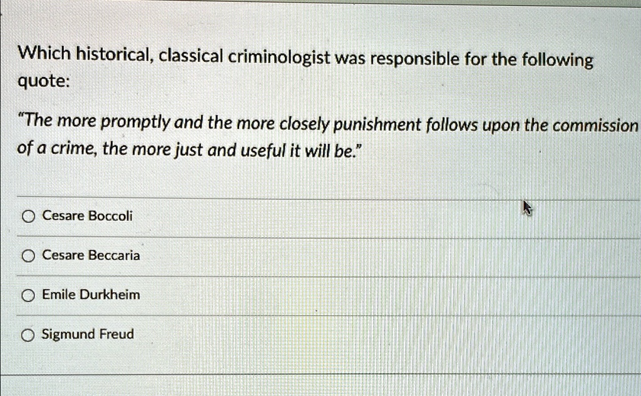Click the word "following" ending the first line
This screenshot has width=641, height=396.
[557, 61]
